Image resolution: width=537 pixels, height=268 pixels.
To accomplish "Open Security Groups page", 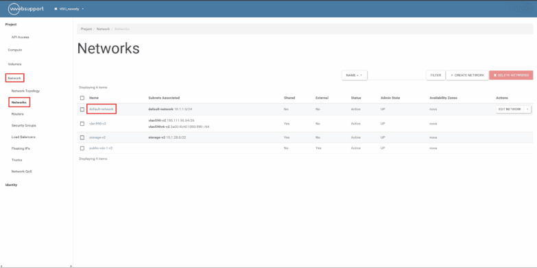I will click(23, 126).
